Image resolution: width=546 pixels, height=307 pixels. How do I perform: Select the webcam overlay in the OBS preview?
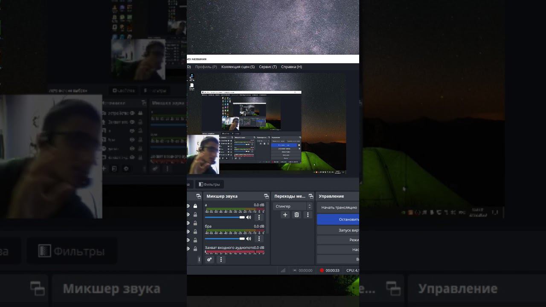click(x=203, y=154)
